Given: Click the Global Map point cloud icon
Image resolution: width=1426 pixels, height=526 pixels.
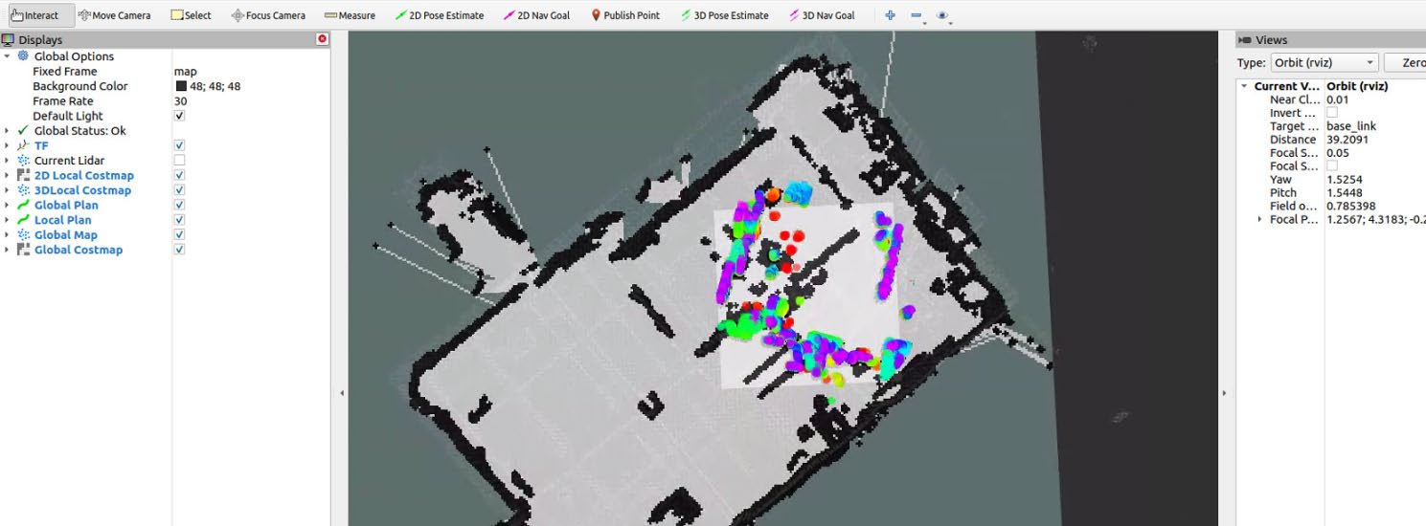Looking at the screenshot, I should [x=24, y=234].
